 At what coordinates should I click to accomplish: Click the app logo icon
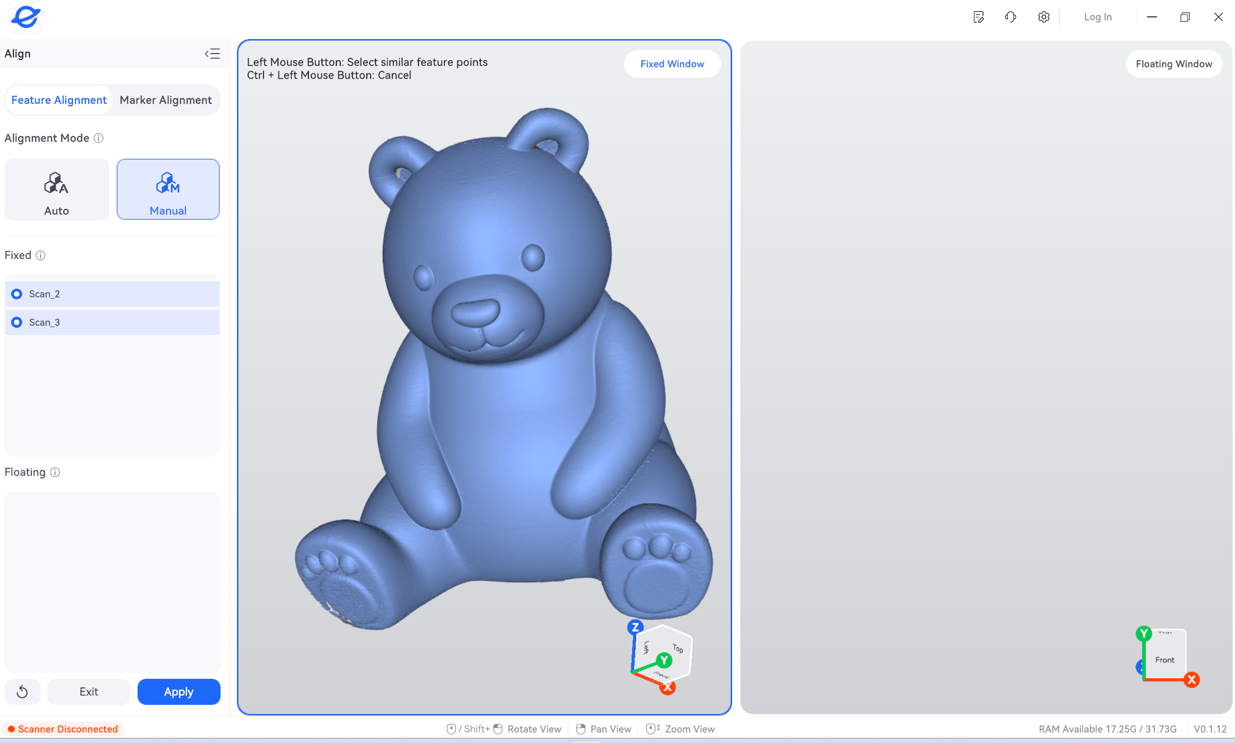[x=26, y=17]
